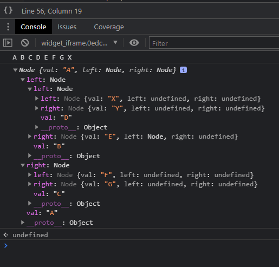The width and height of the screenshot is (279, 267).
Task: Expand right Node with val "E"
Action: tap(30, 136)
